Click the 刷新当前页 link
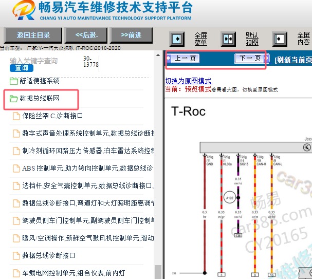Screen dimensions: 312x279 (293, 60)
